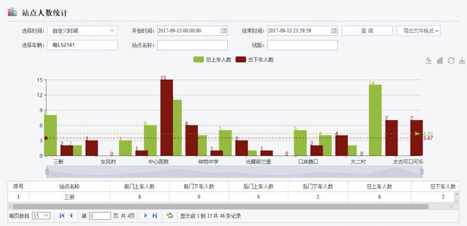Screen dimensions: 467x226
Task: Click the 仲恺中学 axis label
Action: (x=208, y=162)
